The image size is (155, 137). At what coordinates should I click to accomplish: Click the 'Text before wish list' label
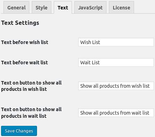25,42
